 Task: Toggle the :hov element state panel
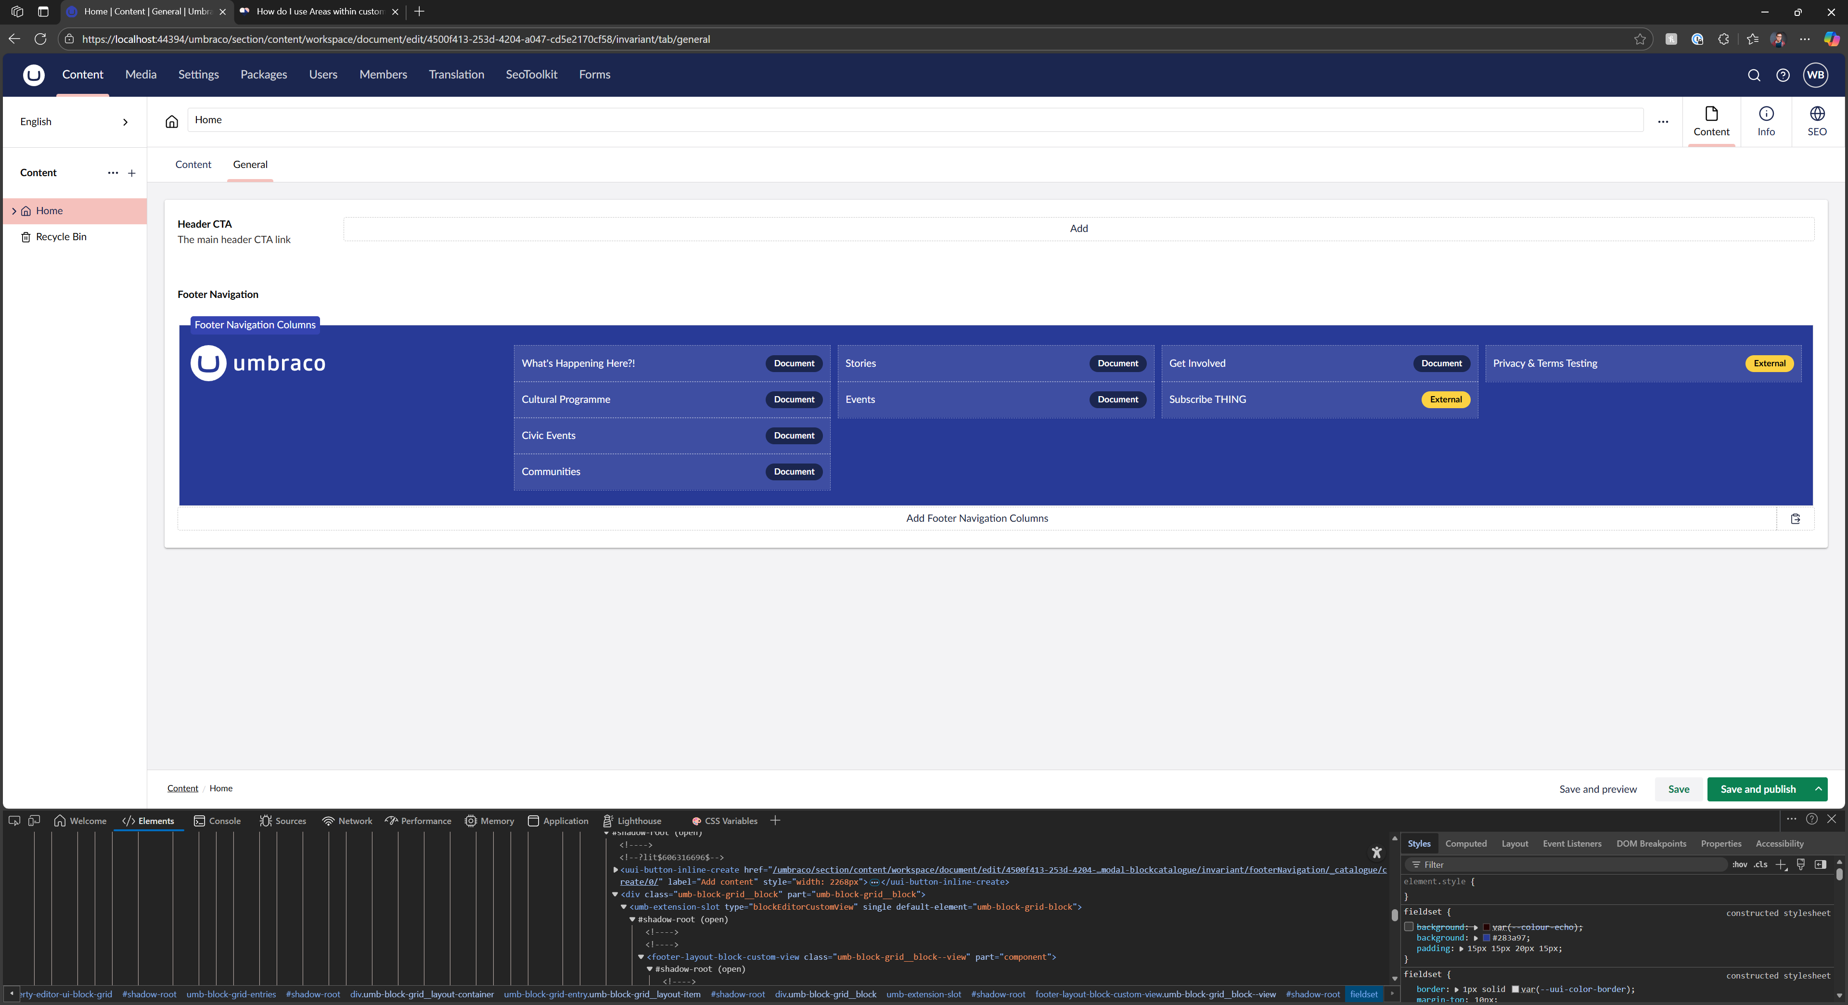pos(1740,864)
